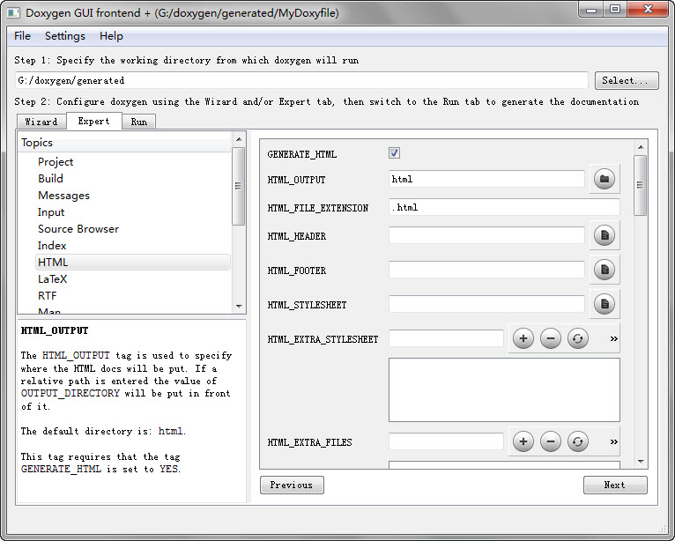The image size is (675, 541).
Task: Remove entry from HTML_EXTRA_STYLESHEET list
Action: [x=551, y=338]
